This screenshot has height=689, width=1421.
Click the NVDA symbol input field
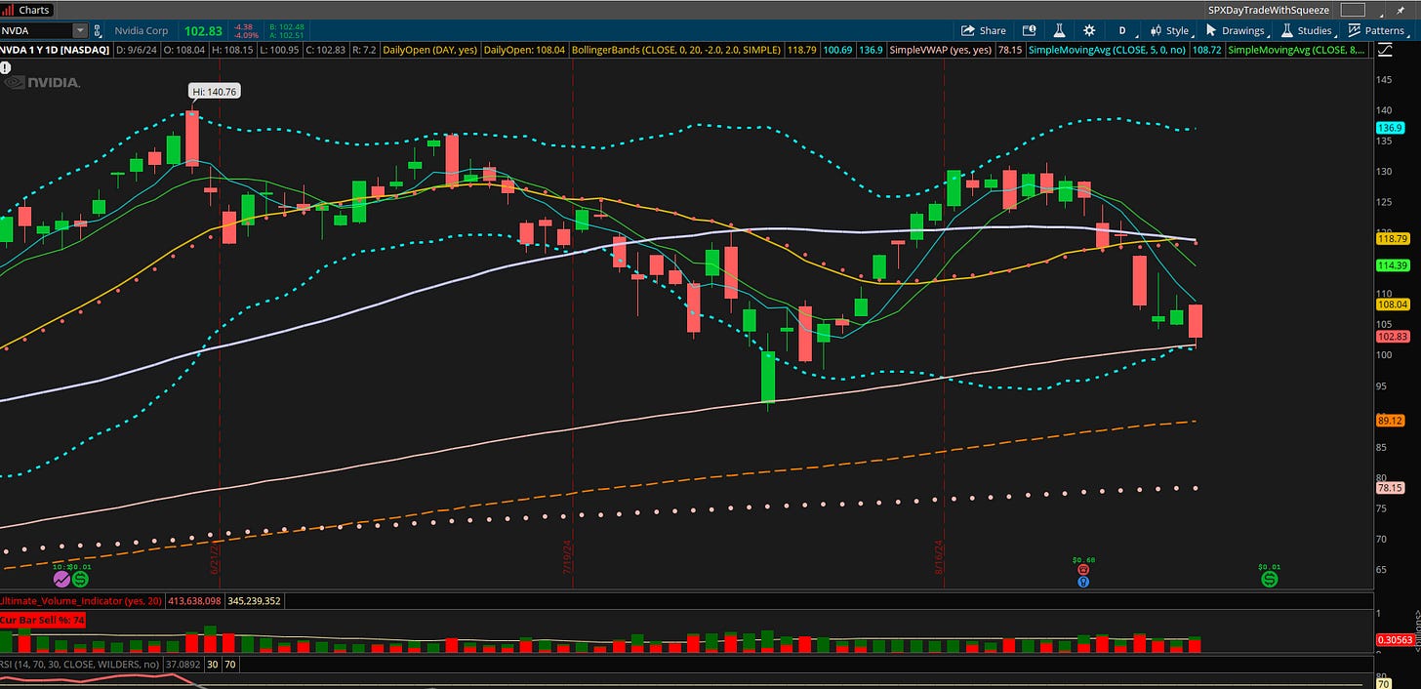(x=36, y=30)
